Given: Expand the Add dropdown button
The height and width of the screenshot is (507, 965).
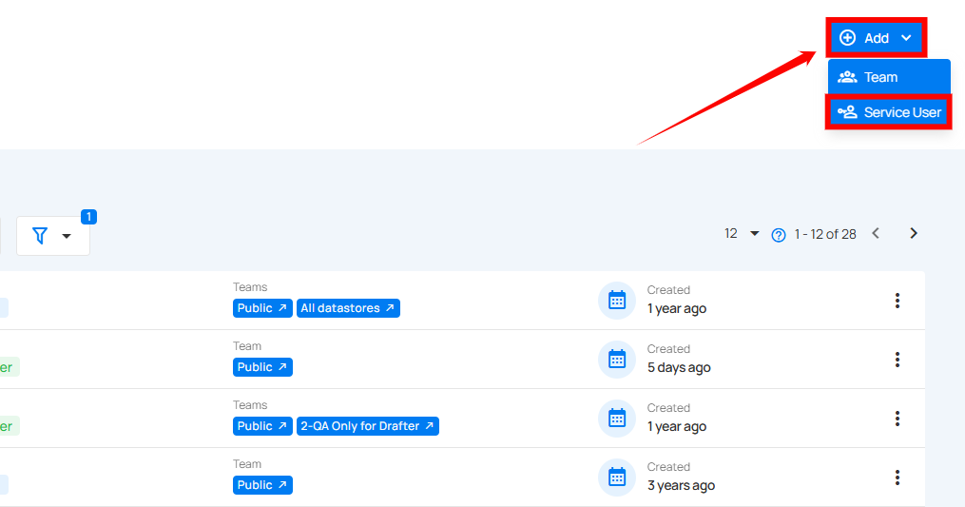Looking at the screenshot, I should (877, 38).
